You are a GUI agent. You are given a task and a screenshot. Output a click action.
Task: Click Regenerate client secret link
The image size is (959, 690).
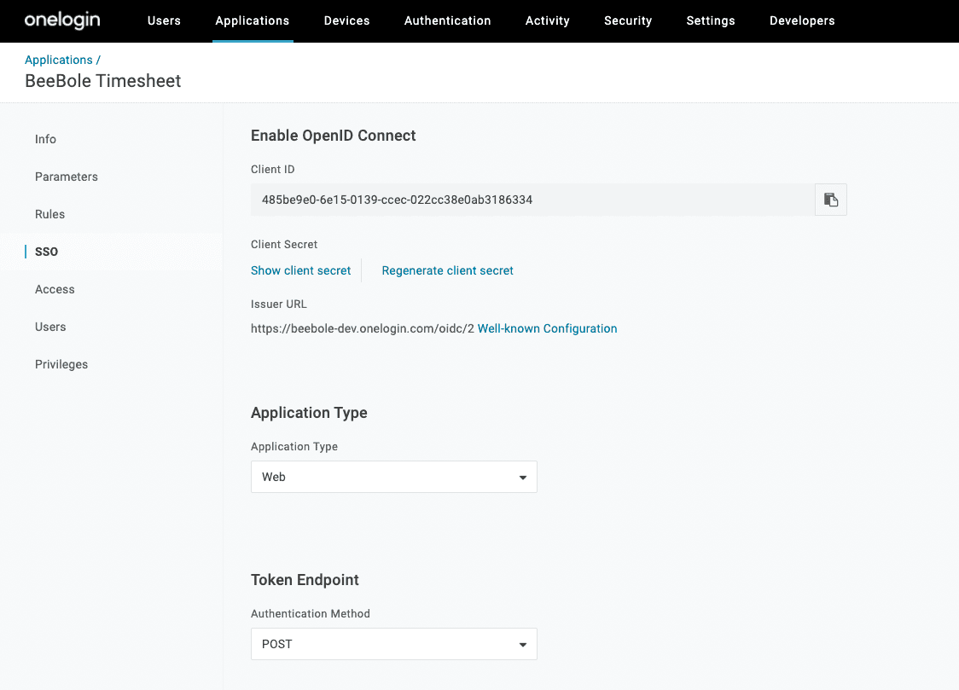coord(447,270)
